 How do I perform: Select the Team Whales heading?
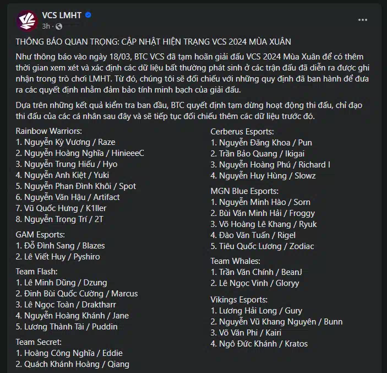pos(235,261)
